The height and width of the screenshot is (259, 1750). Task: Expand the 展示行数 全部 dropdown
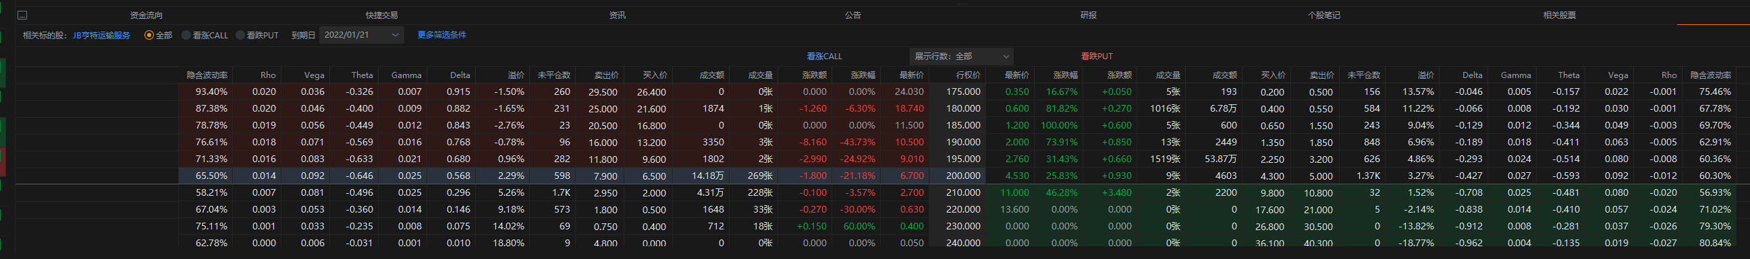click(961, 57)
